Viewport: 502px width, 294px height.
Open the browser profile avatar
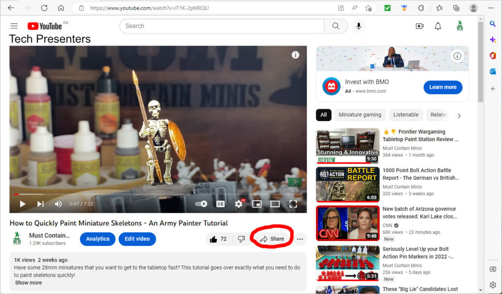pyautogui.click(x=474, y=8)
